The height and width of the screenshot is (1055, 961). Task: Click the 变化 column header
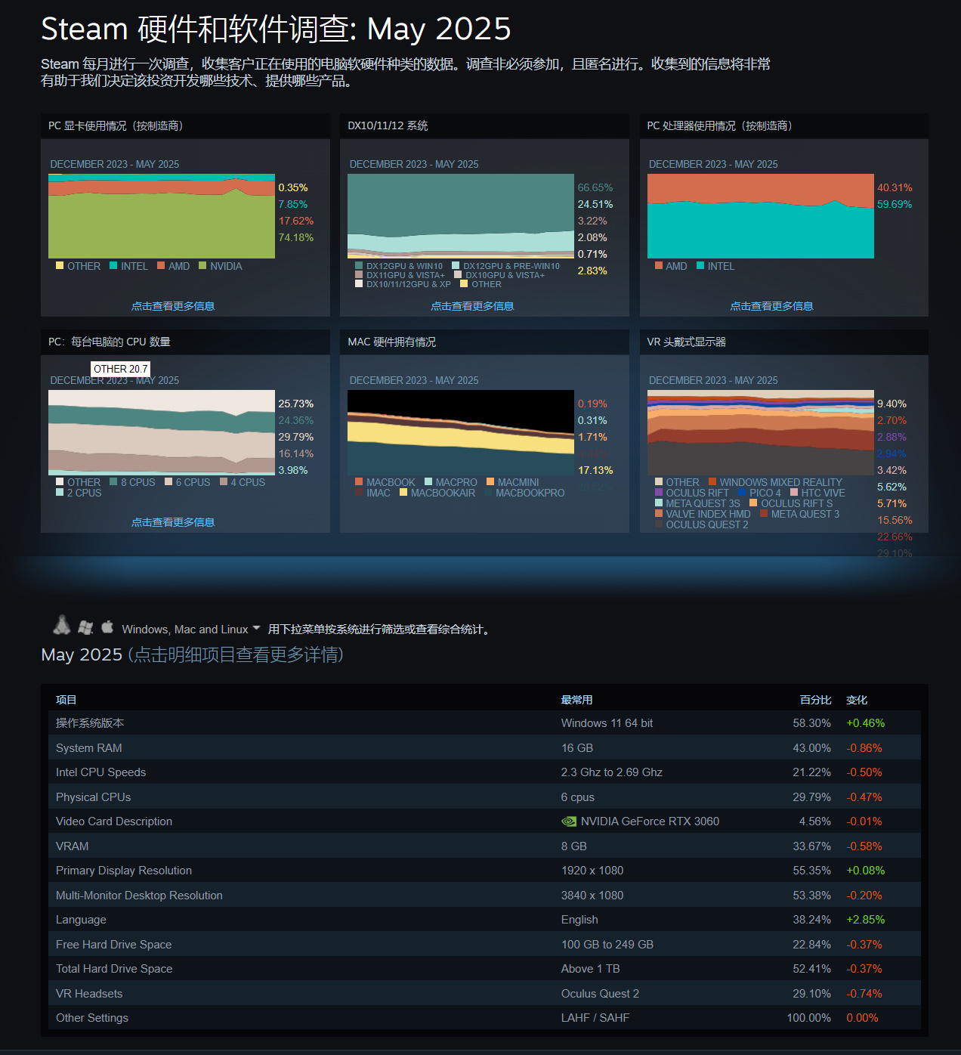(857, 700)
